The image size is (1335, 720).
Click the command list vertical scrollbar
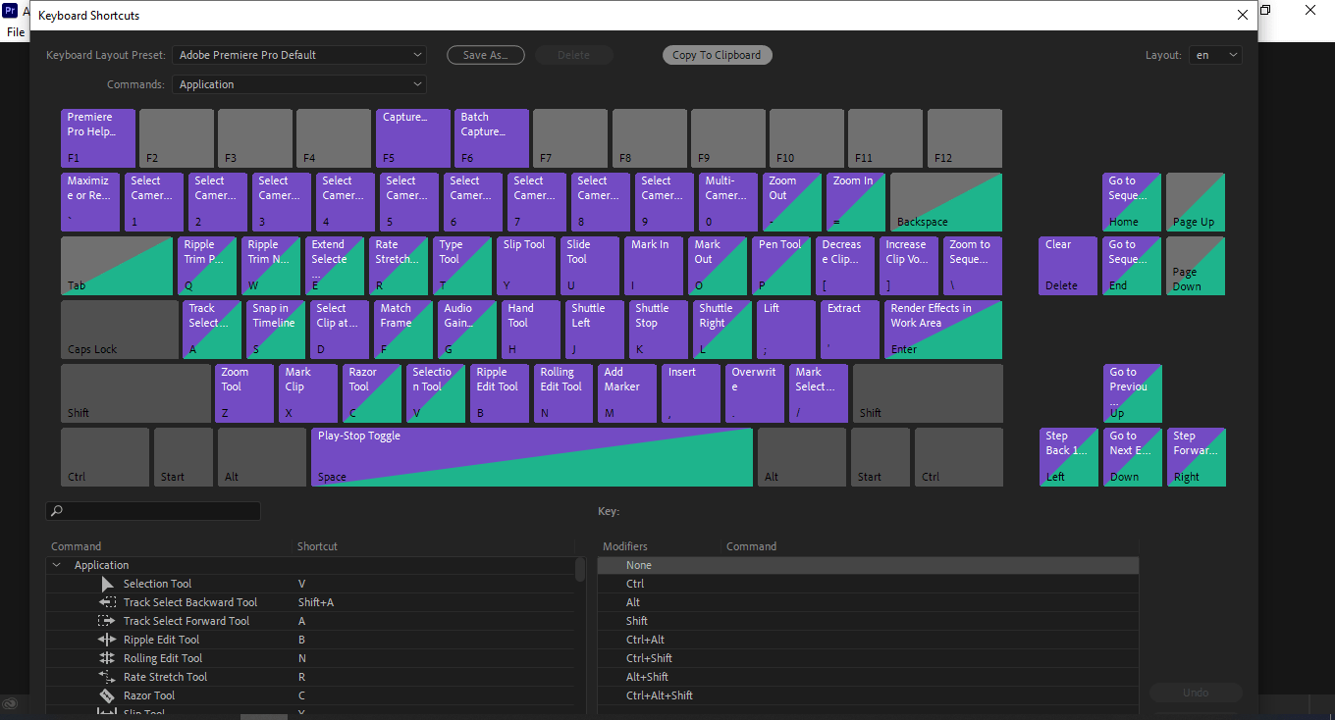tap(579, 569)
